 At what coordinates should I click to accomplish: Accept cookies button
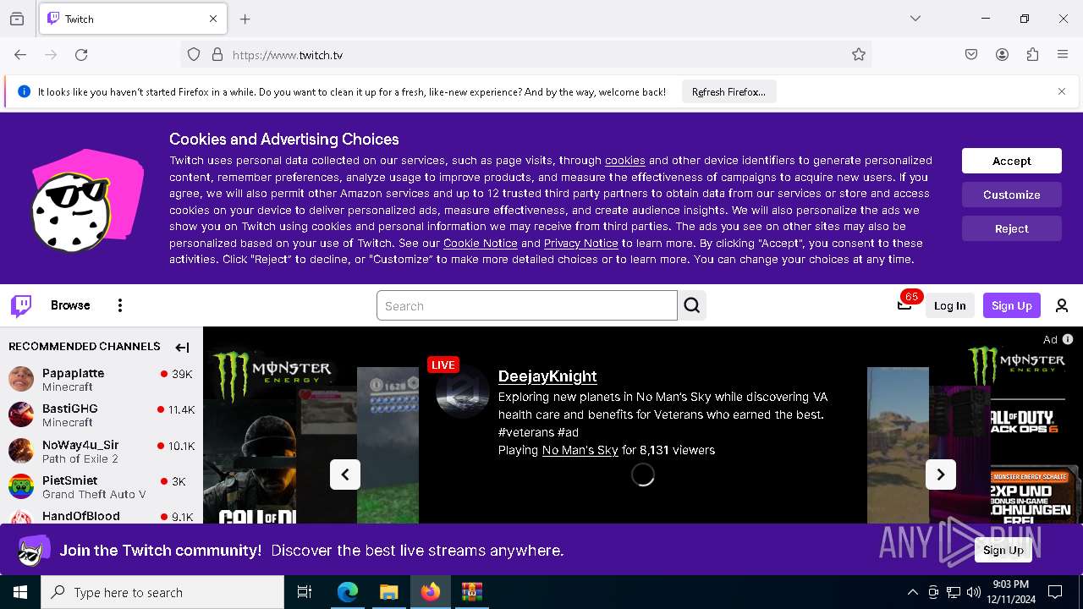[x=1012, y=161]
